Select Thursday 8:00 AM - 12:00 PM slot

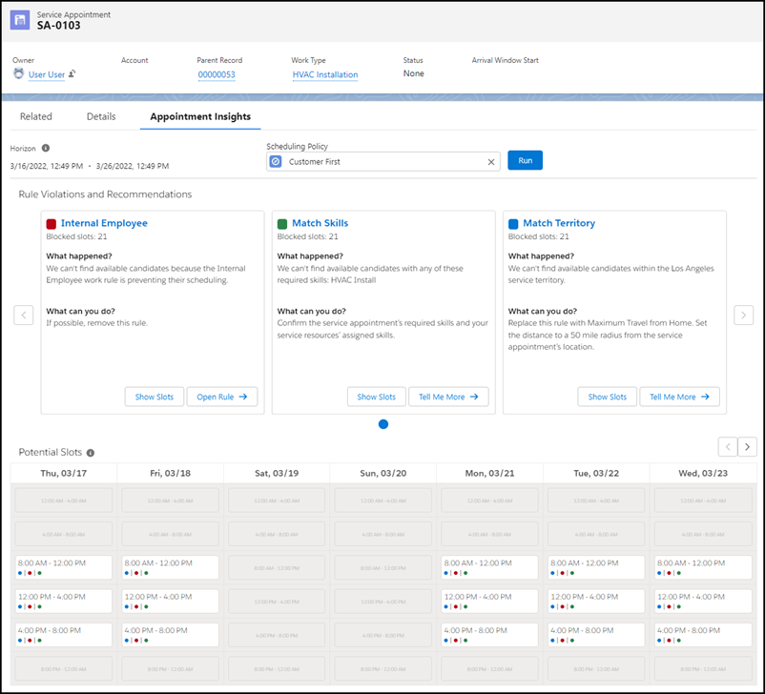(x=62, y=567)
